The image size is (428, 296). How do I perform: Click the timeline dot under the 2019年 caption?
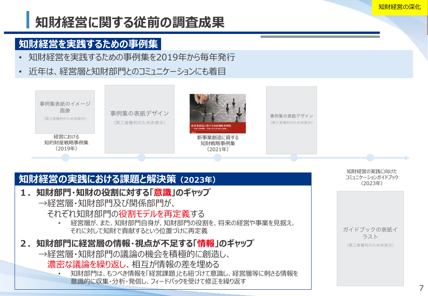66,158
